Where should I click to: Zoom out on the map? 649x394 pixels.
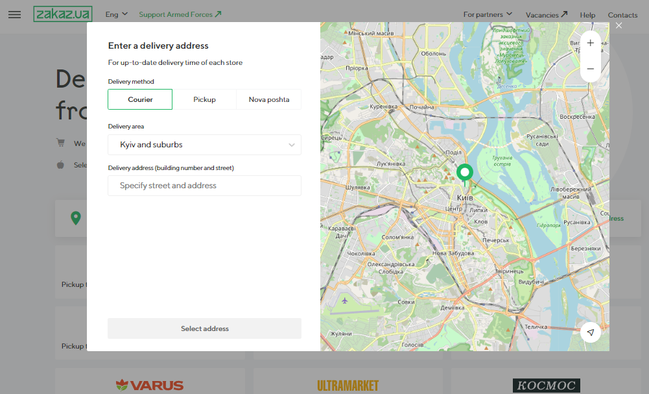[x=591, y=69]
